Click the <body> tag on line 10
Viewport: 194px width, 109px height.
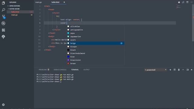(51, 36)
